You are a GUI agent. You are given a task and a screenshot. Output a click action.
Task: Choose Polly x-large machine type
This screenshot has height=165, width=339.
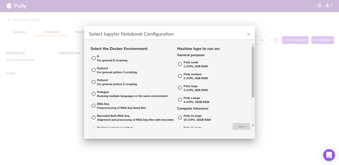pos(180,100)
